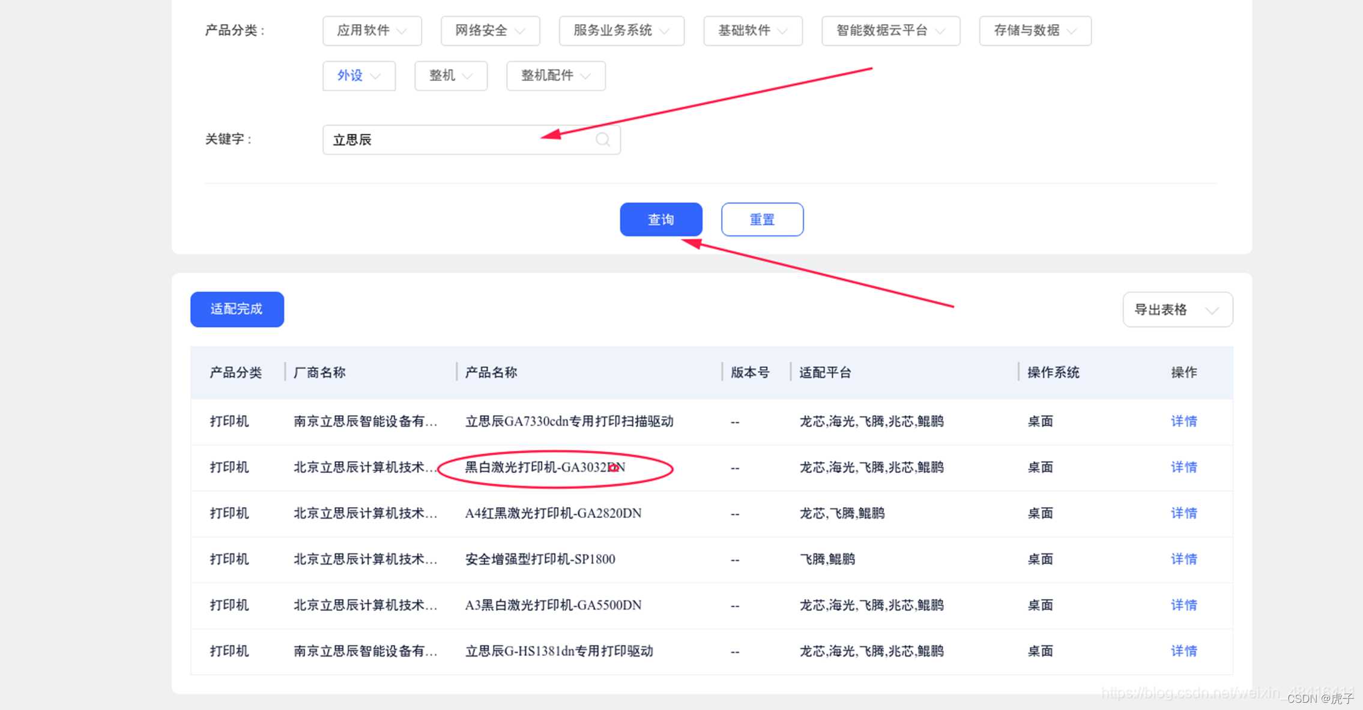
Task: Click the search magnifier icon in keyword field
Action: [x=602, y=140]
